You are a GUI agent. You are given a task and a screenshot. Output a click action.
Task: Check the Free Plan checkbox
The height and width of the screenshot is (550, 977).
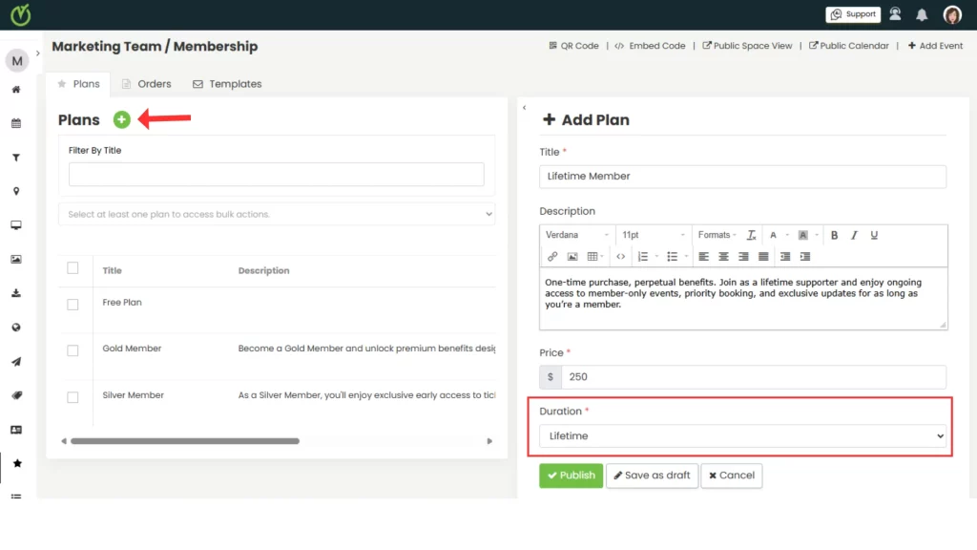[73, 304]
